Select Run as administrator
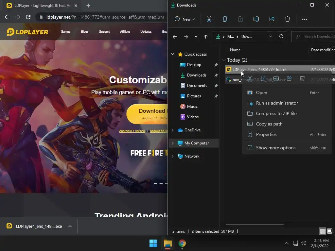Viewport: 335px width, 251px height. tap(287, 103)
